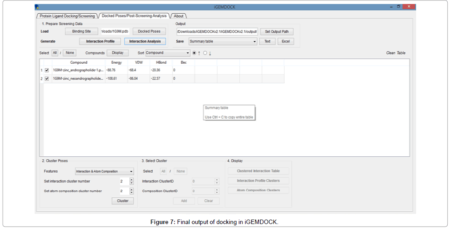The height and width of the screenshot is (228, 449).
Task: Expand the Save Summary table dropdown
Action: click(x=223, y=41)
